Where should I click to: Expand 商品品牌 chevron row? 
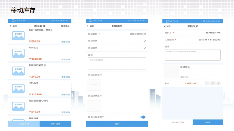tap(117, 48)
